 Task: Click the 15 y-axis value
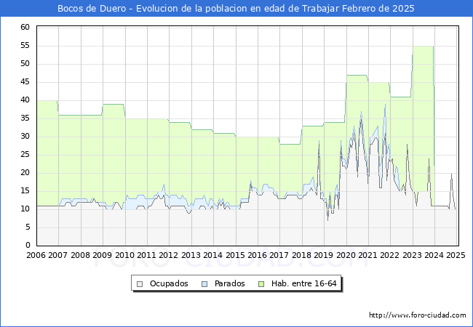pos(25,190)
